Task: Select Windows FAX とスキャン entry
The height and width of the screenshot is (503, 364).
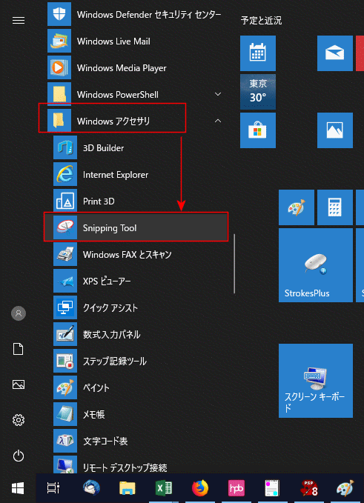Action: pos(136,254)
